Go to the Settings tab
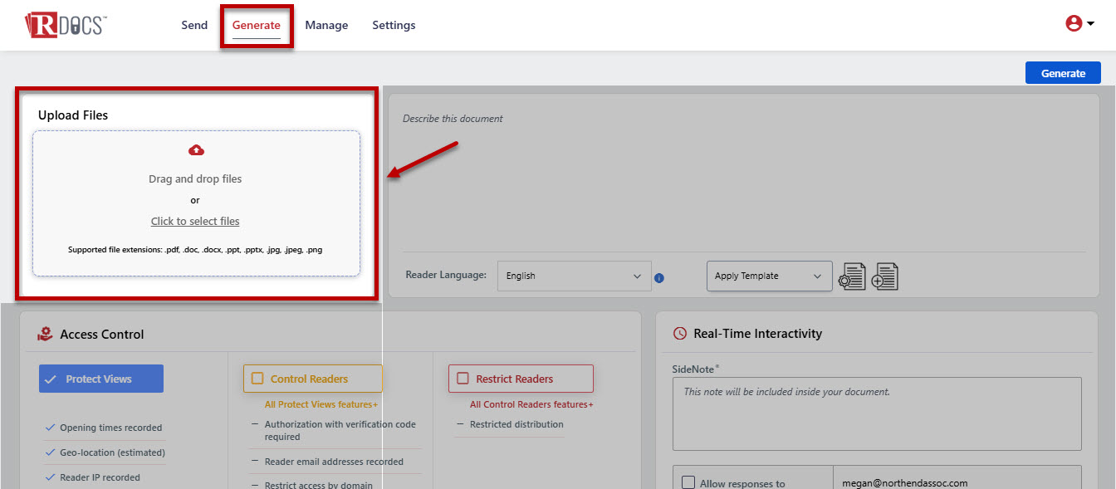This screenshot has height=489, width=1116. pyautogui.click(x=394, y=25)
